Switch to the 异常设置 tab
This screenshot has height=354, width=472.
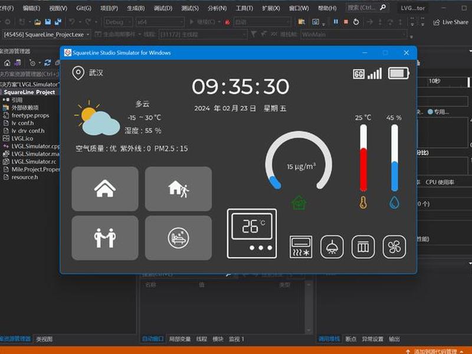pyautogui.click(x=372, y=339)
